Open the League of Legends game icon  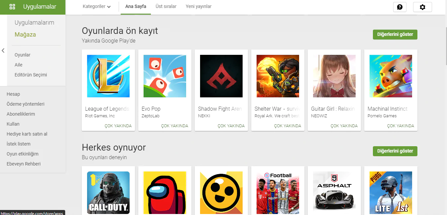[x=108, y=76]
